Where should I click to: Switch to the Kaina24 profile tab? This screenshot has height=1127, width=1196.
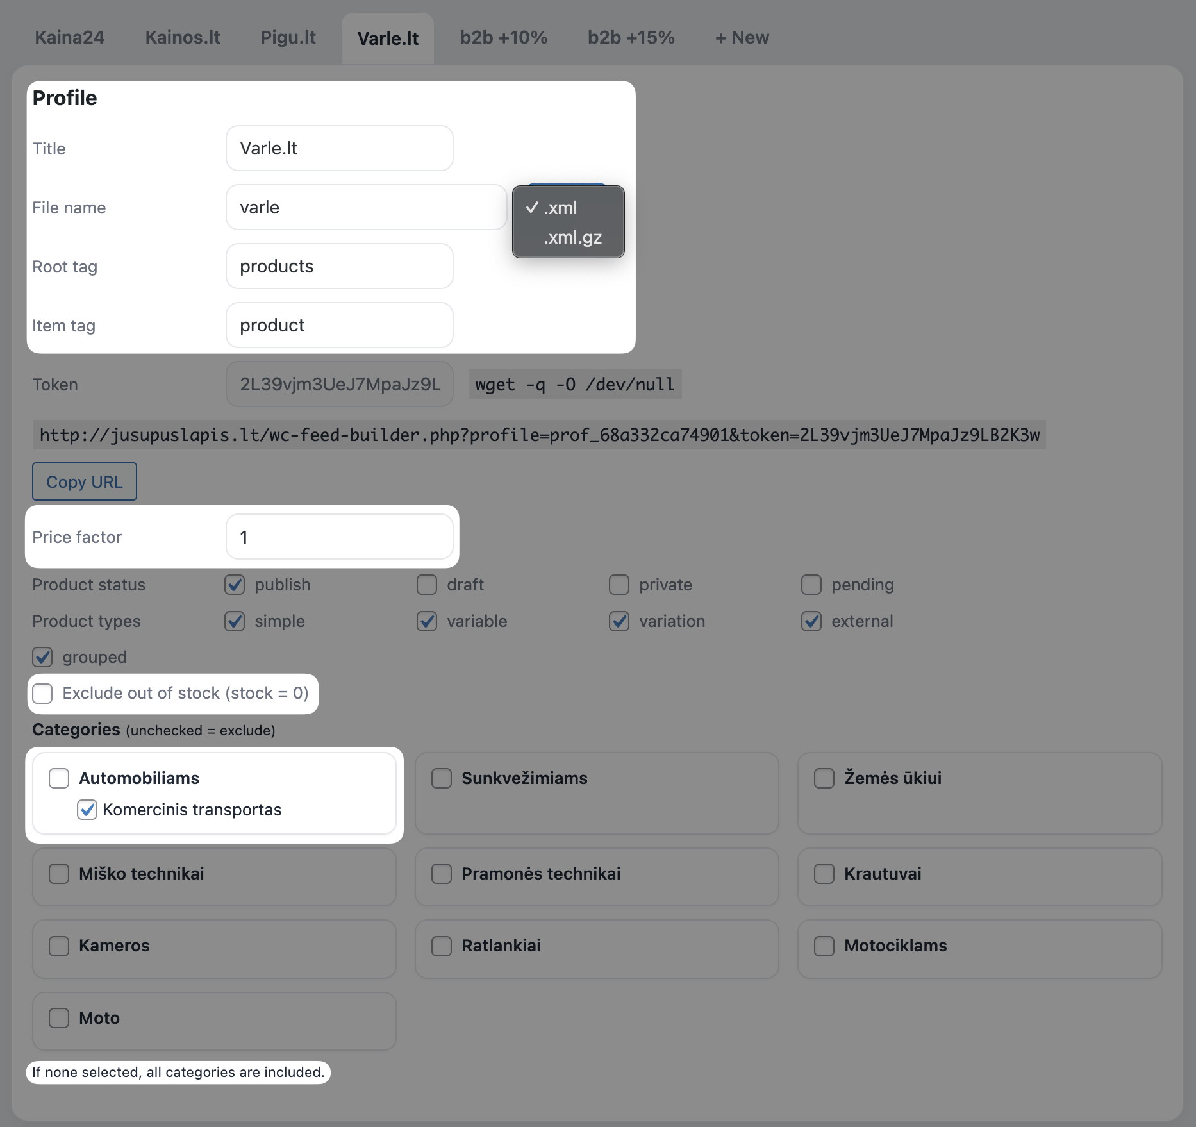click(69, 38)
